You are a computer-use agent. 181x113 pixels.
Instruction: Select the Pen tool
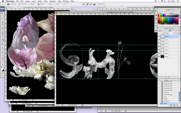(x=2, y=47)
